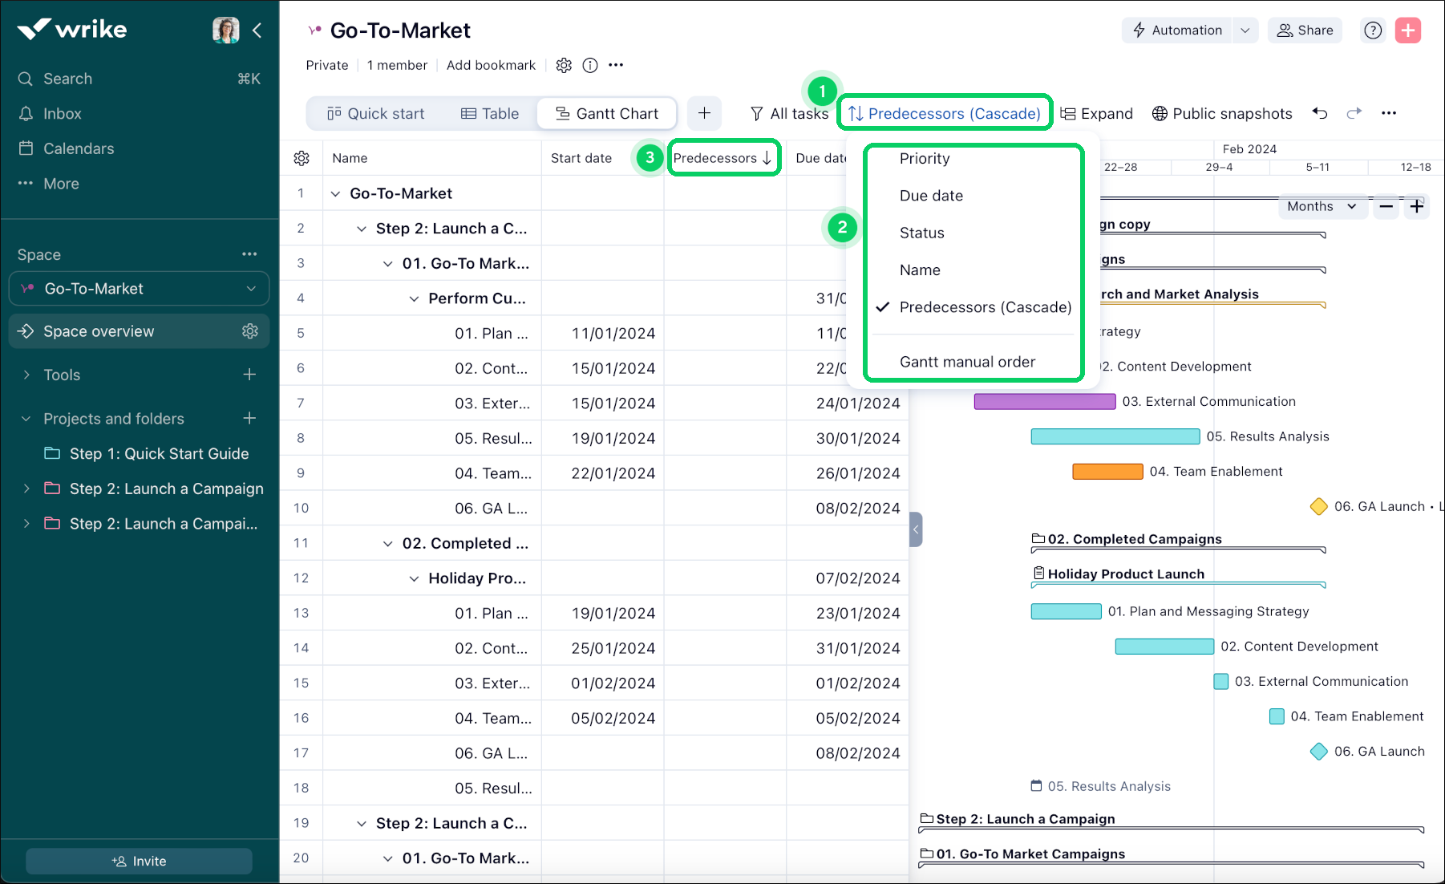Expand Step 2: Launch a Campaign in sidebar
Image resolution: width=1445 pixels, height=884 pixels.
(26, 489)
